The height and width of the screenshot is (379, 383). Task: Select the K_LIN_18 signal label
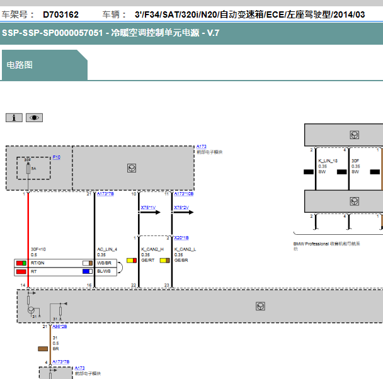pos(328,161)
